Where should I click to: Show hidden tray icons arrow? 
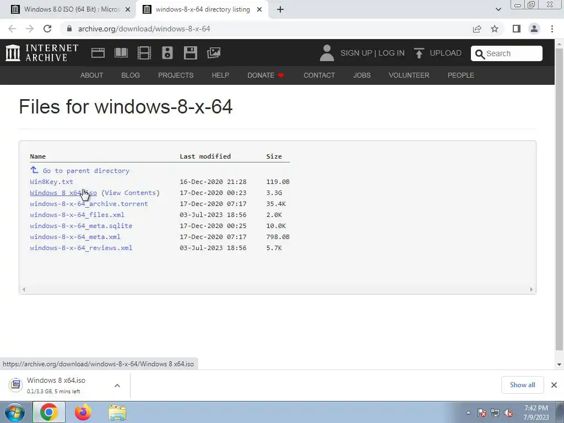click(x=468, y=413)
